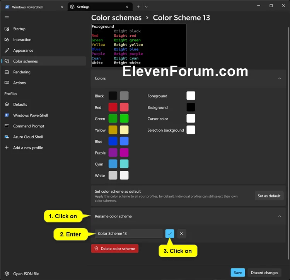Pick the Red color swatch
Viewport: 290px width, 280px height.
[113, 107]
